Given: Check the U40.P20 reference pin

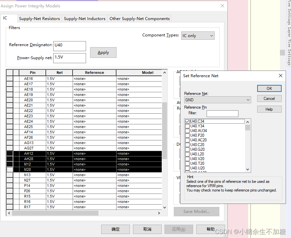Looking at the screenshot, I should [x=187, y=135].
